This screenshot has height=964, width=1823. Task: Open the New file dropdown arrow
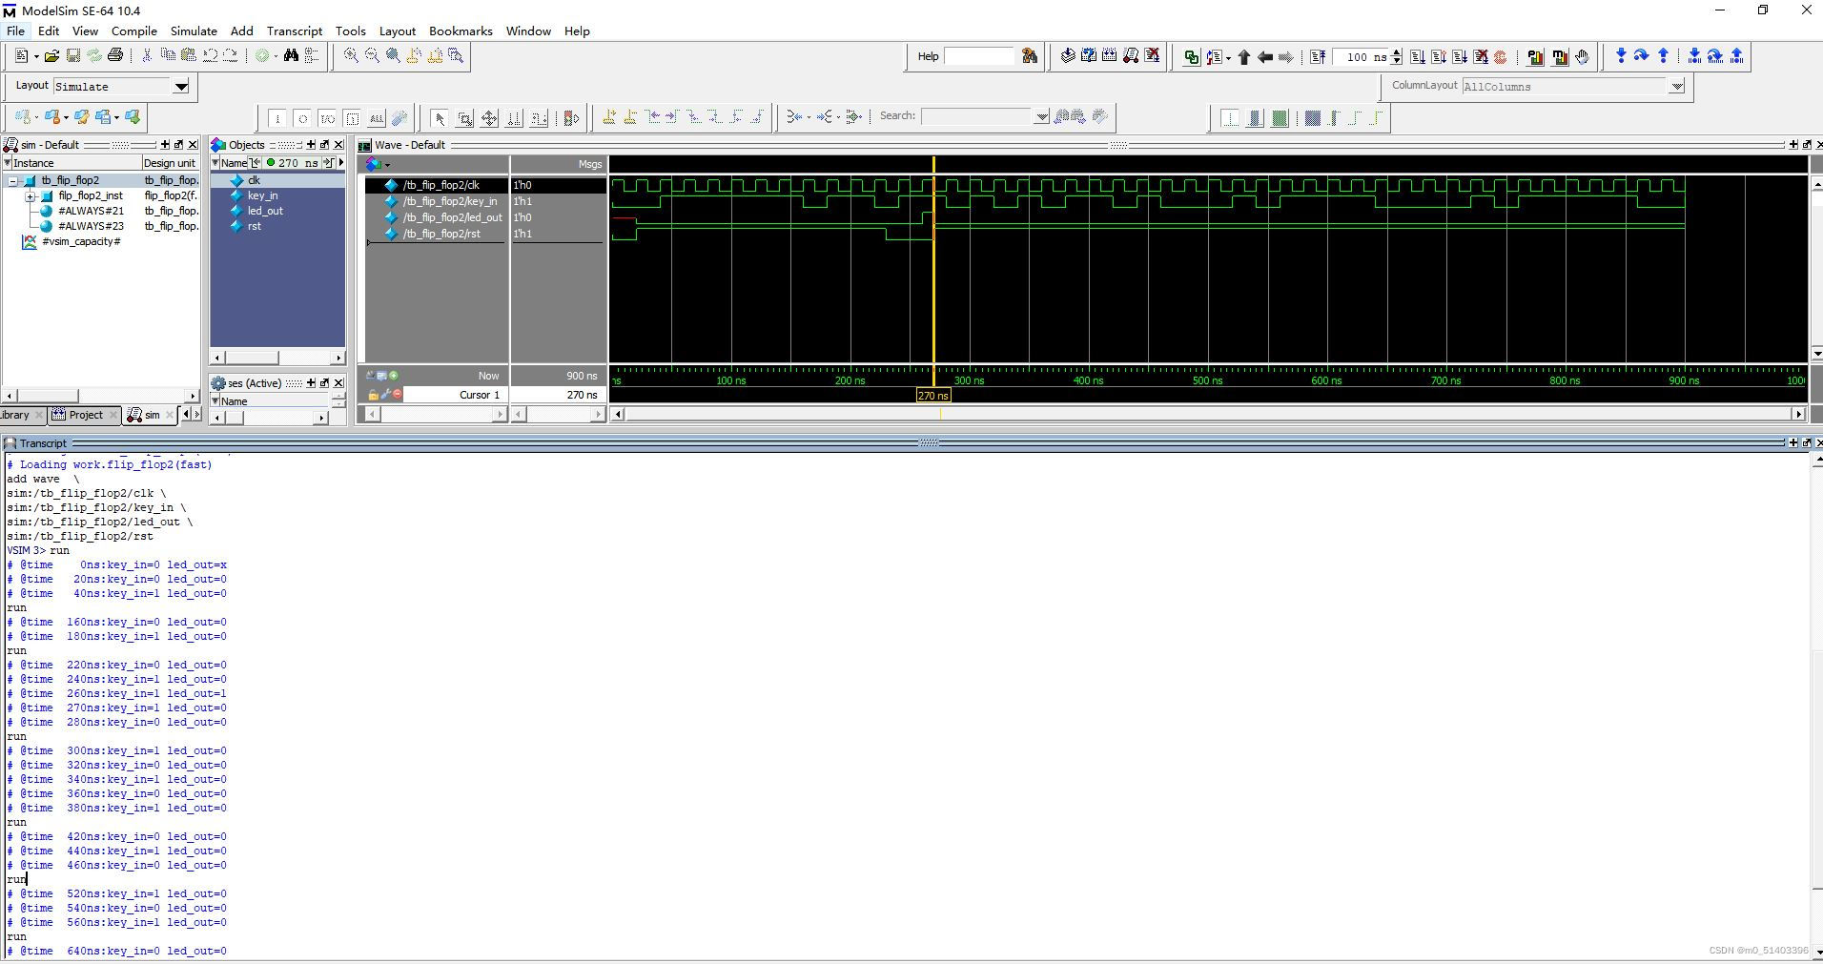pos(35,56)
